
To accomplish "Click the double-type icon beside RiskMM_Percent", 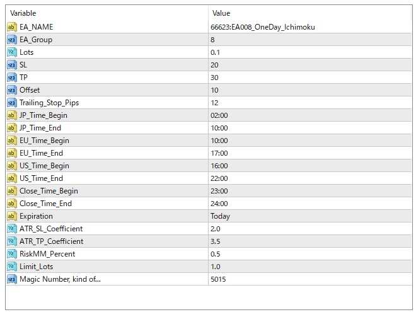I will (x=12, y=254).
